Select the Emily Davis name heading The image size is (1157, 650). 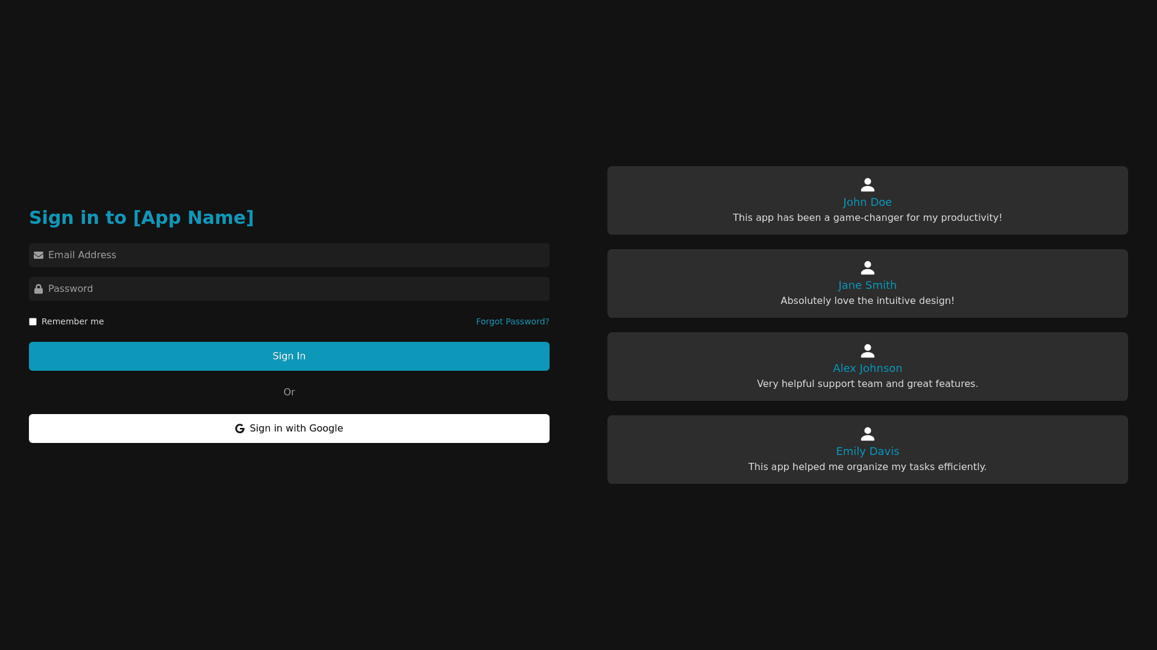[867, 451]
